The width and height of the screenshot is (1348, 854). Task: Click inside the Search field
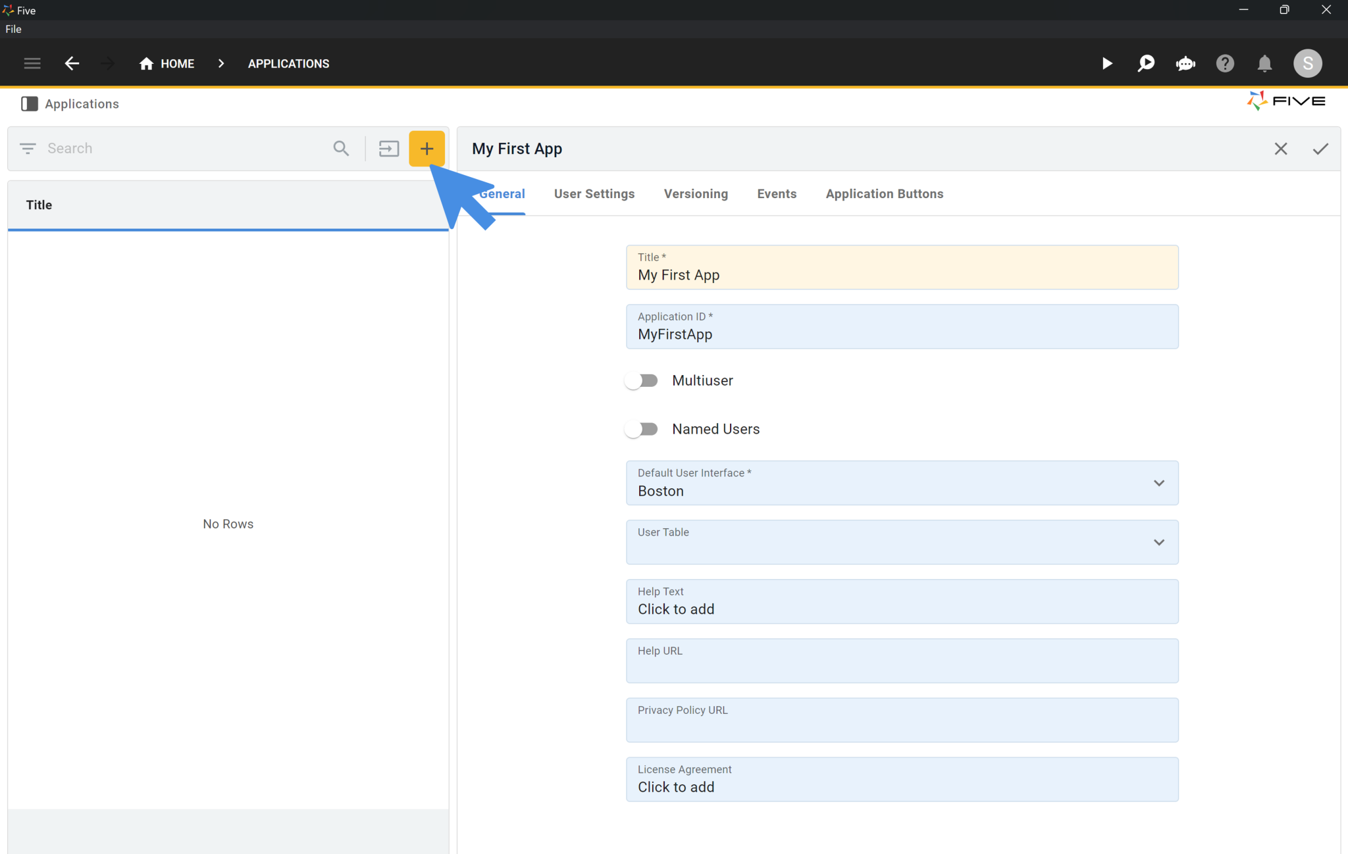[165, 148]
